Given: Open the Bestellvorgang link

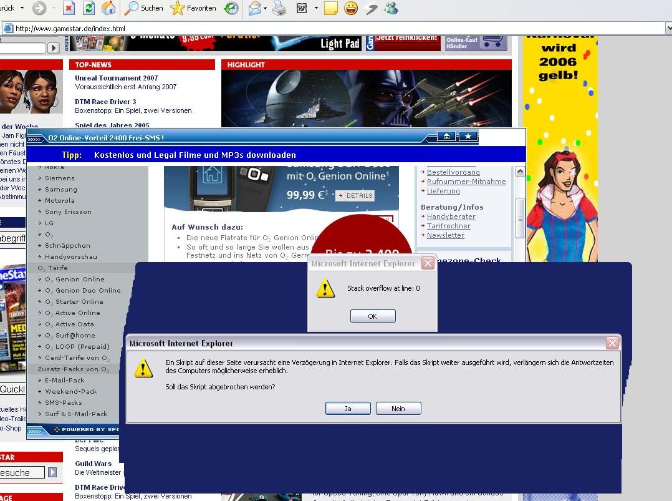Looking at the screenshot, I should [x=453, y=172].
